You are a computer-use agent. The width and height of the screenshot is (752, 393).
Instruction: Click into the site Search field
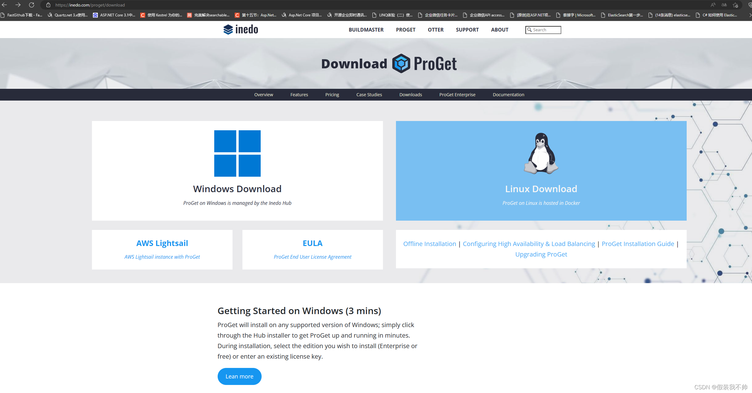pyautogui.click(x=543, y=30)
